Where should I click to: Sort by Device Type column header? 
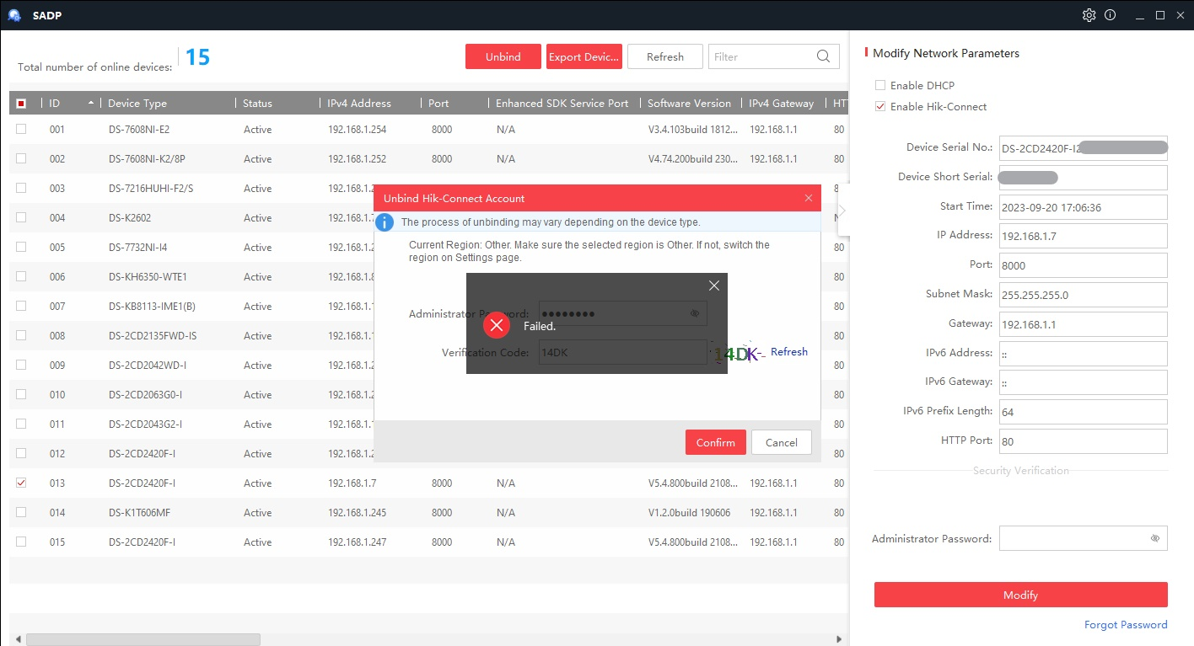tap(137, 103)
